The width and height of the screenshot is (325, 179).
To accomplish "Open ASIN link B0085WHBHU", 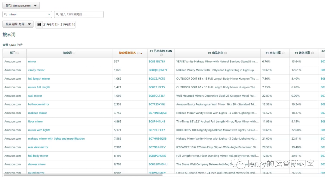I will 158,164.
